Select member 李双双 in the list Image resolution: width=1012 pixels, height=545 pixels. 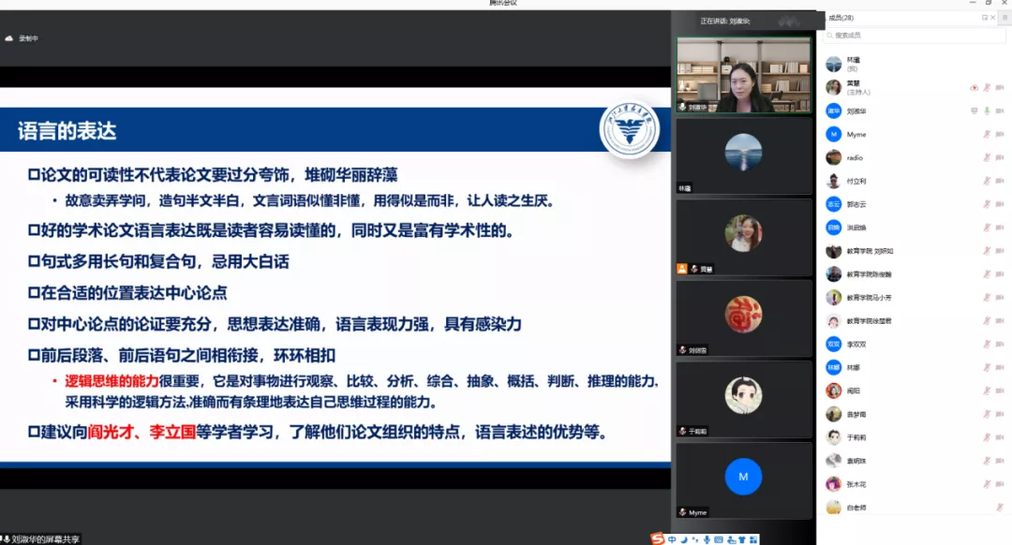click(856, 344)
